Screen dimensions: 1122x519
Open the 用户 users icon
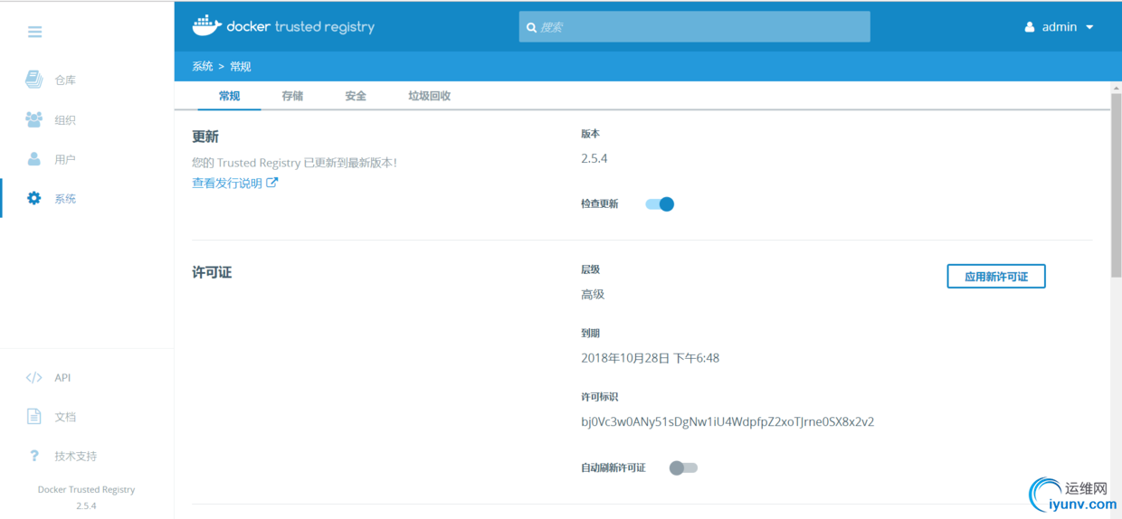coord(34,159)
